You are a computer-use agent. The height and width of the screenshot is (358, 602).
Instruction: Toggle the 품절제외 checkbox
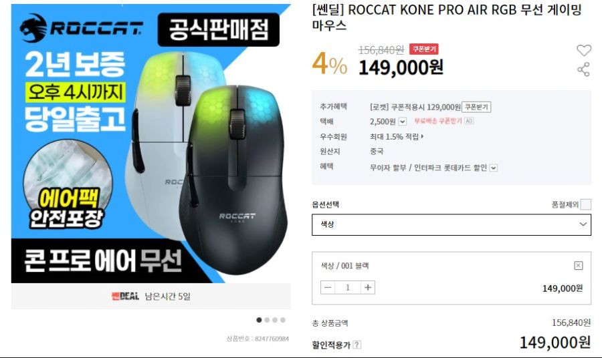(585, 204)
